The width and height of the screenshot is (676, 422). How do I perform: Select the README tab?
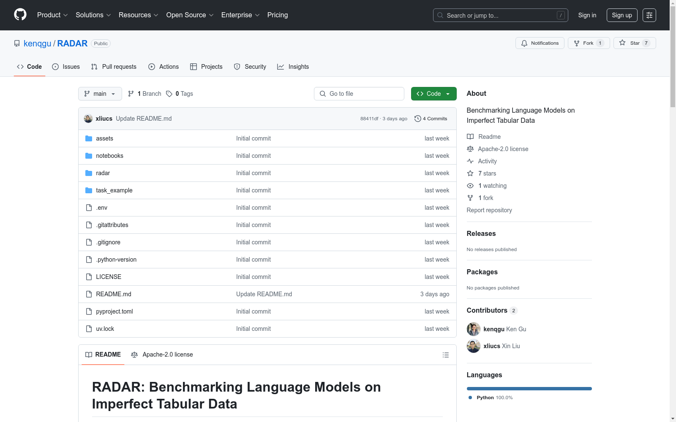click(x=103, y=354)
